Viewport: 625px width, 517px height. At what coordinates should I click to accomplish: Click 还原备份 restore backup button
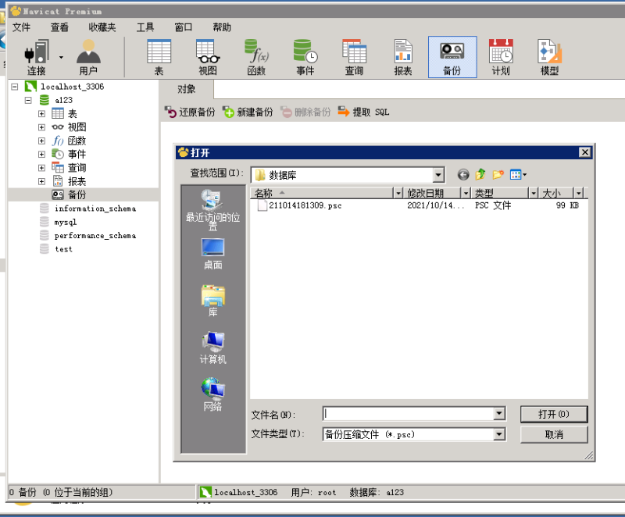click(x=190, y=112)
